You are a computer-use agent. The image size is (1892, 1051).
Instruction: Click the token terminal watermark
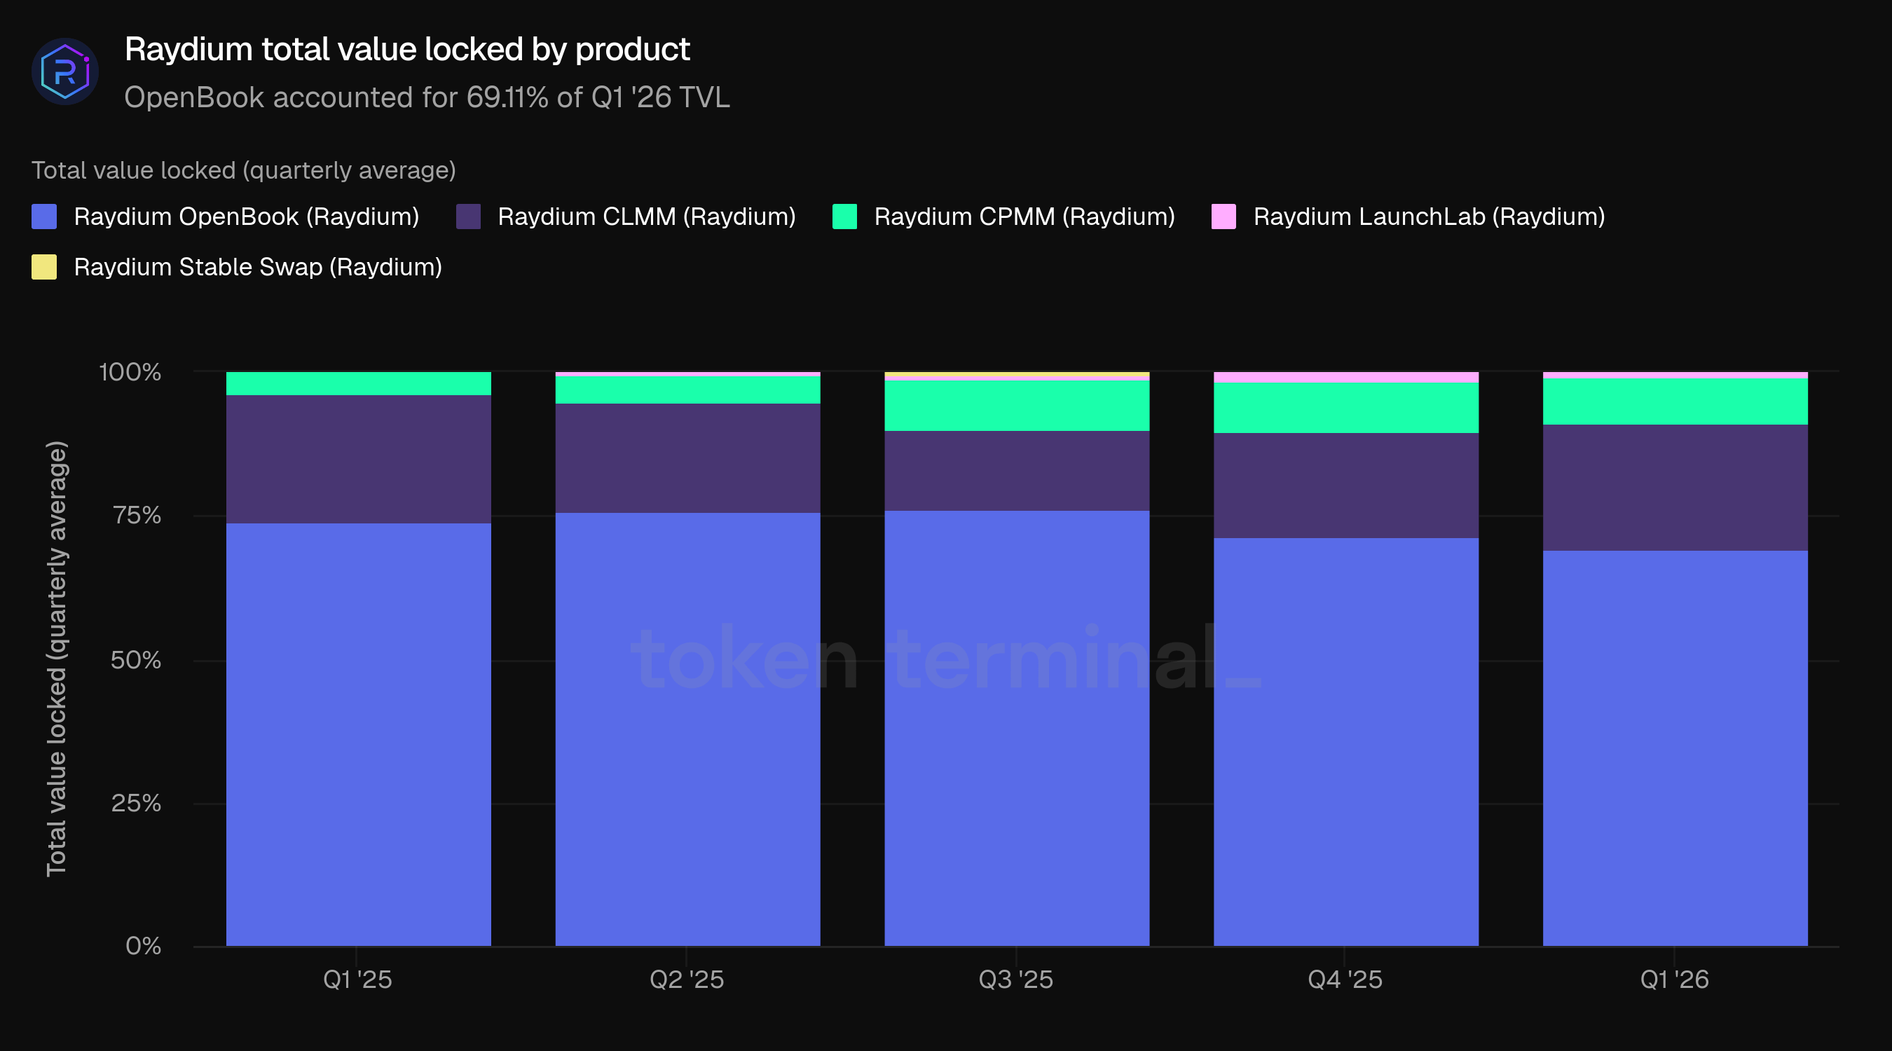click(x=945, y=659)
